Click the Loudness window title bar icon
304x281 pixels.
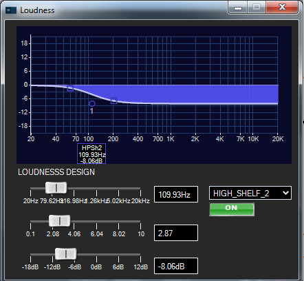click(11, 10)
